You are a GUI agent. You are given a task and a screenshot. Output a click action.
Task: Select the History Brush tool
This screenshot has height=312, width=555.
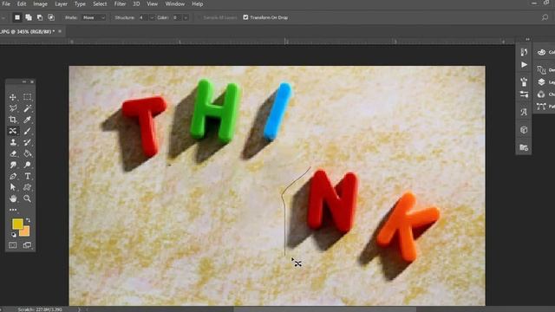point(27,142)
